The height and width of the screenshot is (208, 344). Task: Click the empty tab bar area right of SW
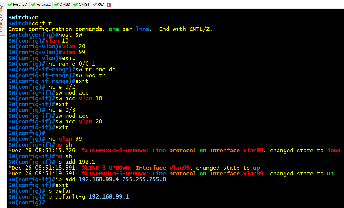(x=213, y=5)
